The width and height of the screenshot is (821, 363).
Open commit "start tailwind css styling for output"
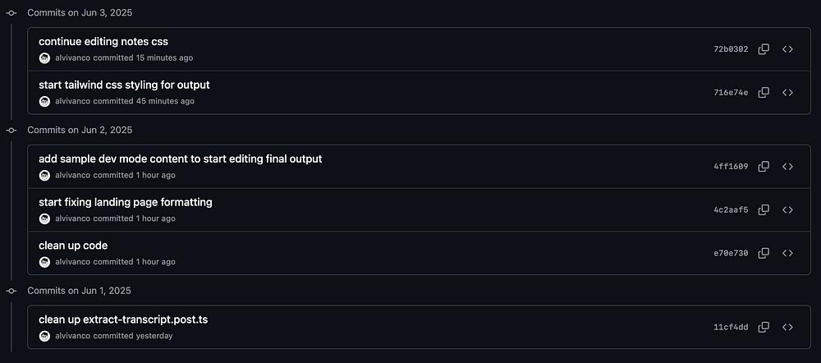click(x=124, y=85)
